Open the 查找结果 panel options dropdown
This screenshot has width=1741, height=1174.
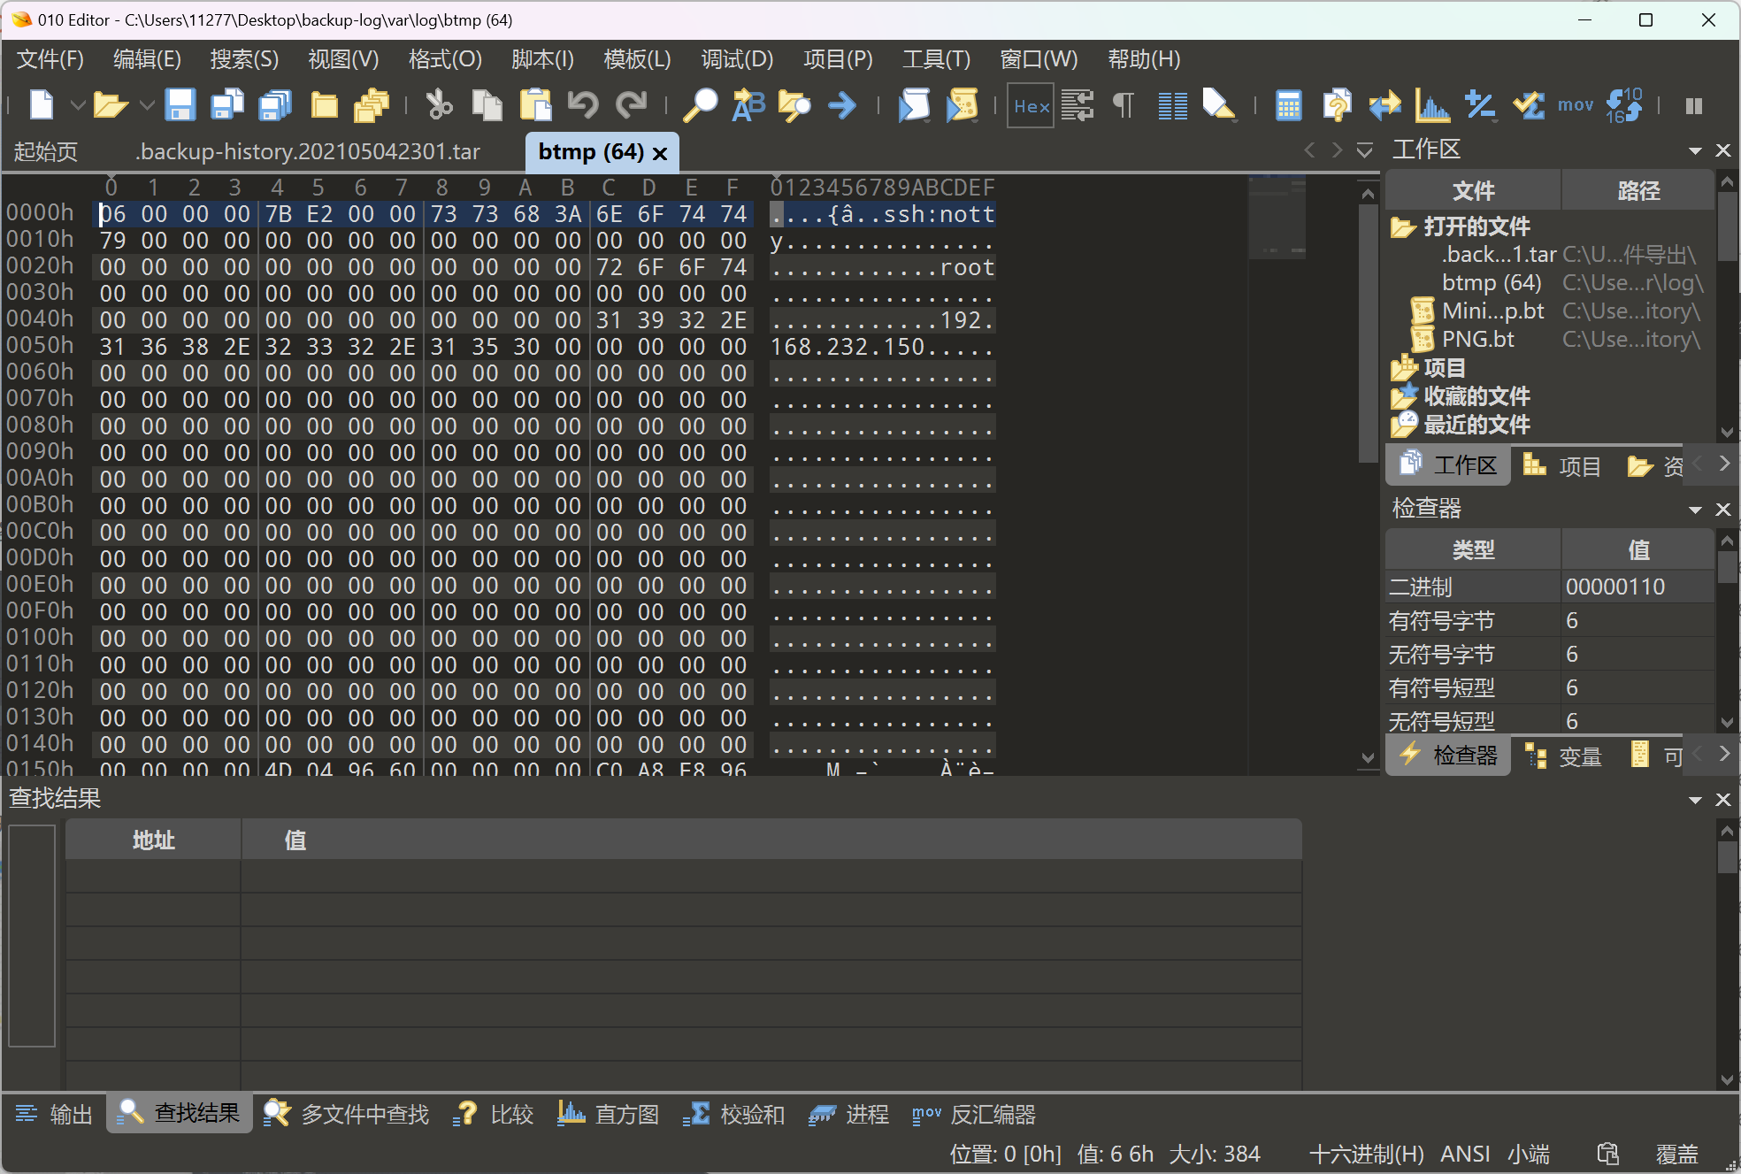(1695, 800)
